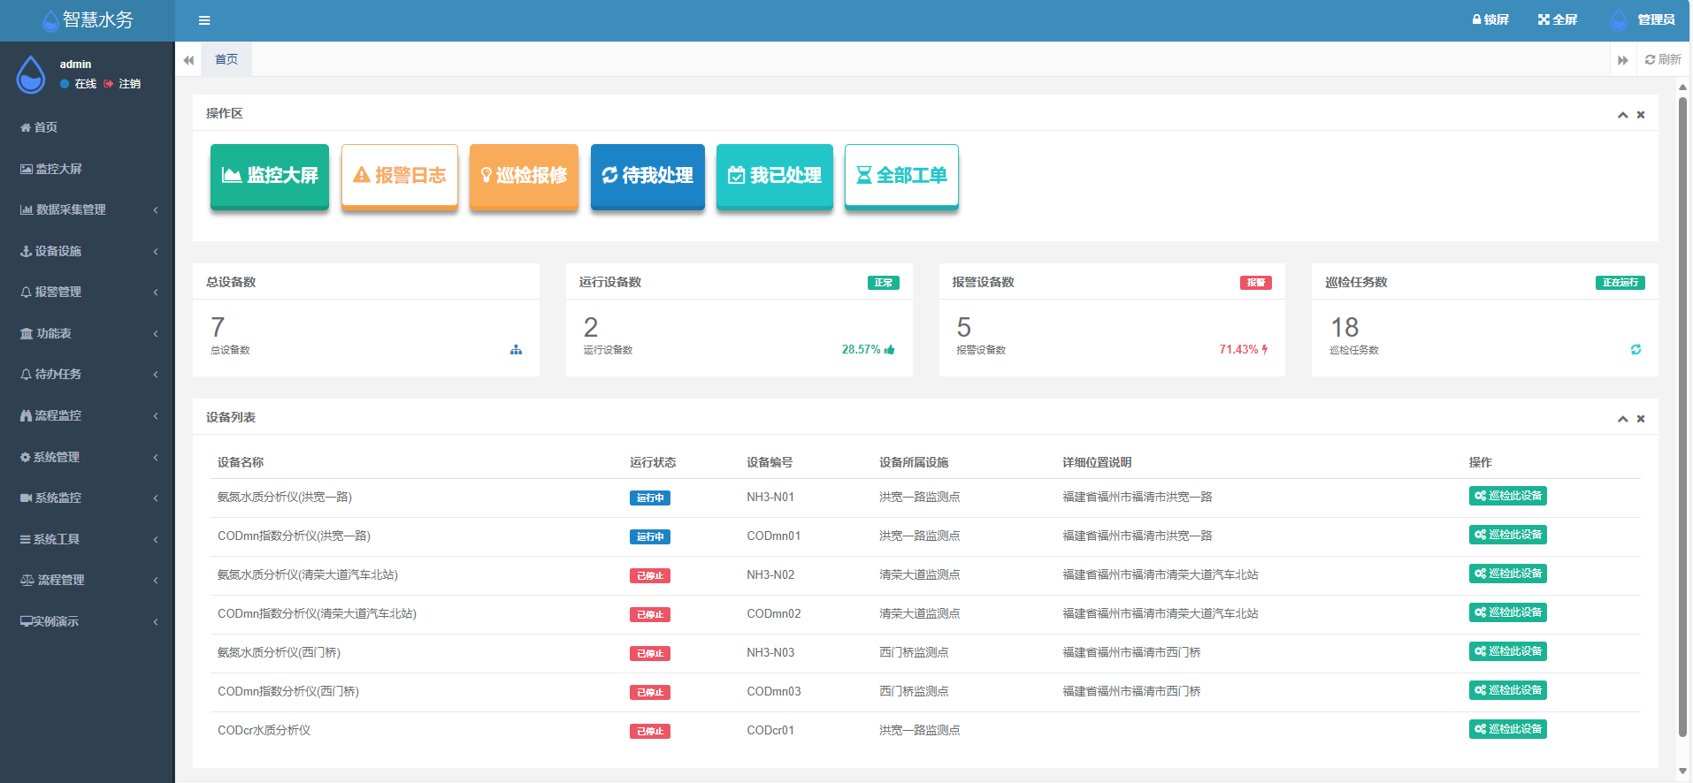The image size is (1693, 783).
Task: Expand 设备设施 sidebar menu
Action: (87, 251)
